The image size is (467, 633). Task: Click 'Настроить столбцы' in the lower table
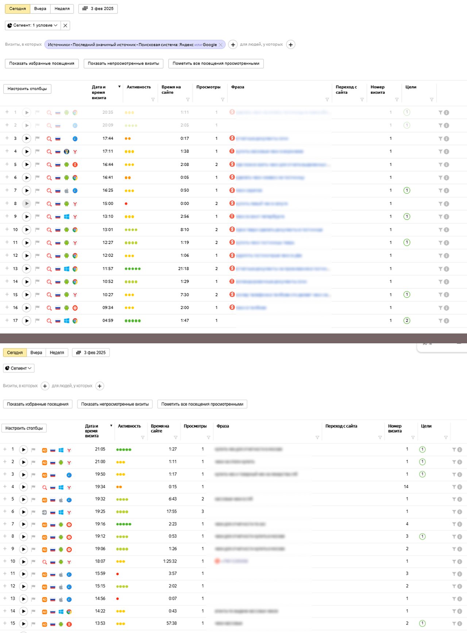[x=24, y=428]
